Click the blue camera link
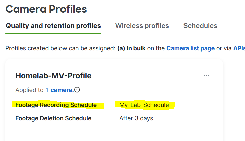 coord(62,90)
